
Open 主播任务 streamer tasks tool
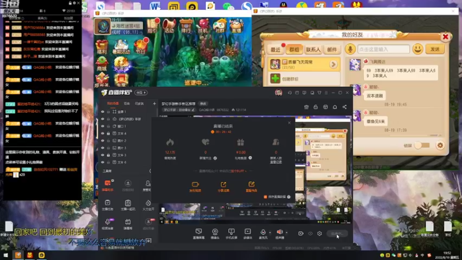pos(107,205)
